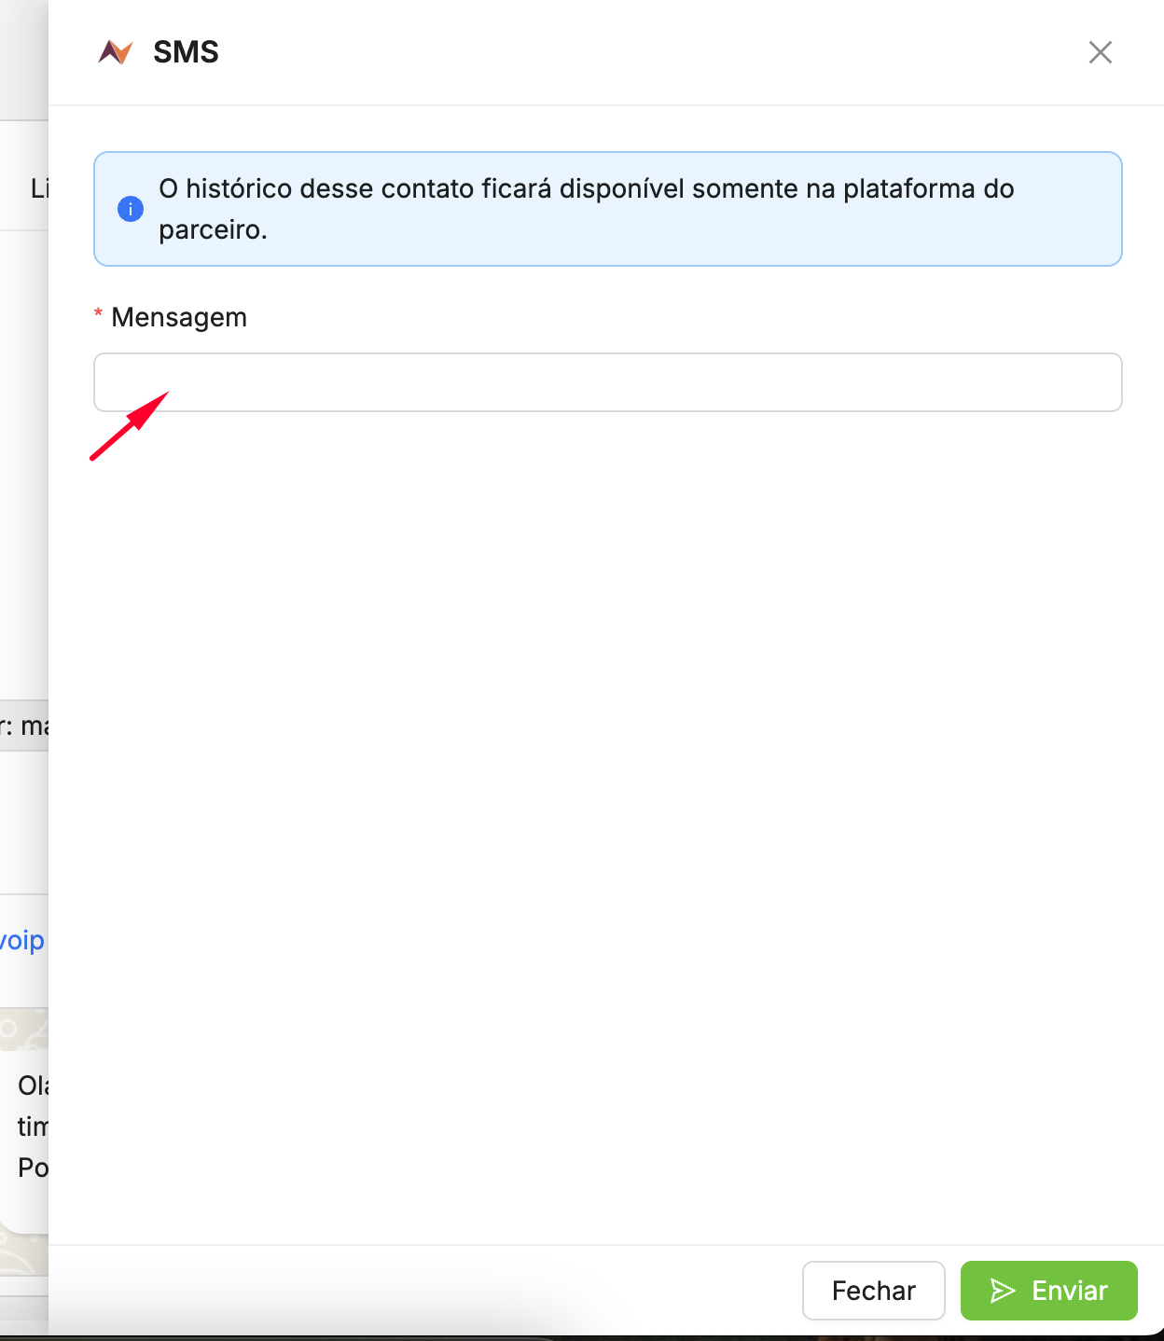Click the red required asterisk by Mensagem

(98, 317)
